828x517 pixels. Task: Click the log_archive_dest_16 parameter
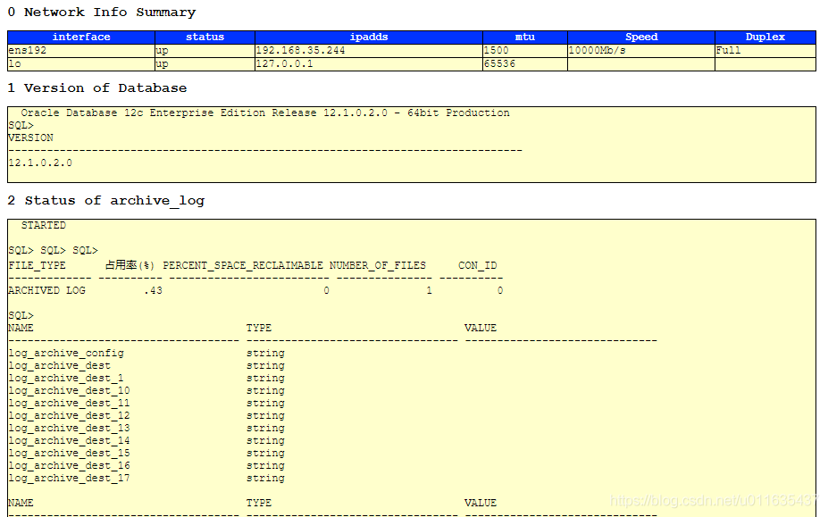pos(69,466)
